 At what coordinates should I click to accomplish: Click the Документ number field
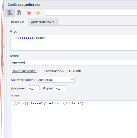(x=34, y=88)
